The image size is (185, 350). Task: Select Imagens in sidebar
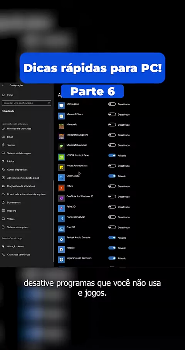pos(9,211)
